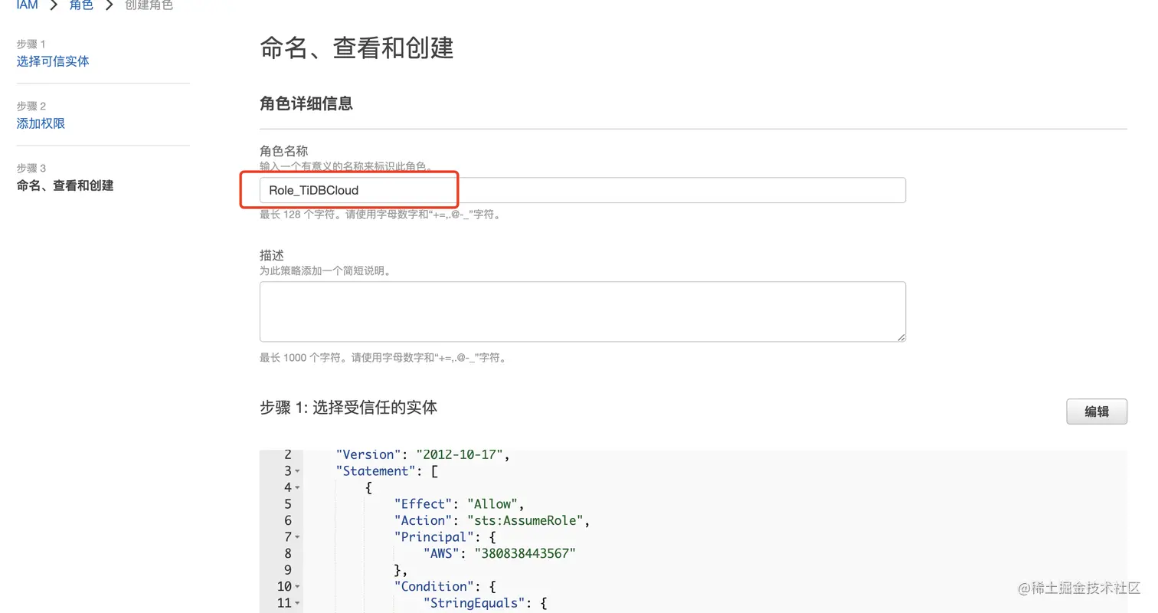Click the "Effect": "Allow" code line
1158x613 pixels.
pyautogui.click(x=459, y=503)
